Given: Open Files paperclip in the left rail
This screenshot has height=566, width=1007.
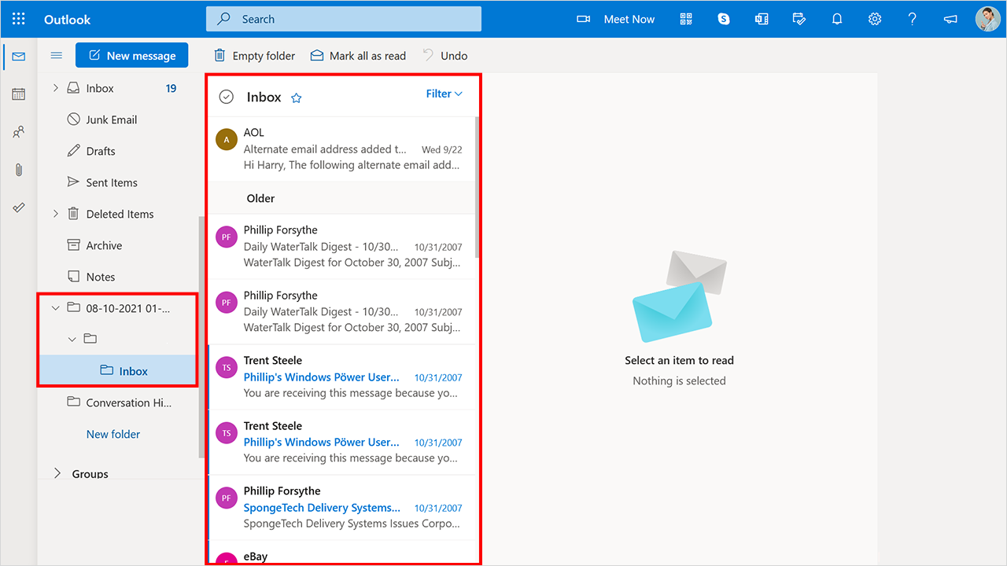Looking at the screenshot, I should click(19, 170).
